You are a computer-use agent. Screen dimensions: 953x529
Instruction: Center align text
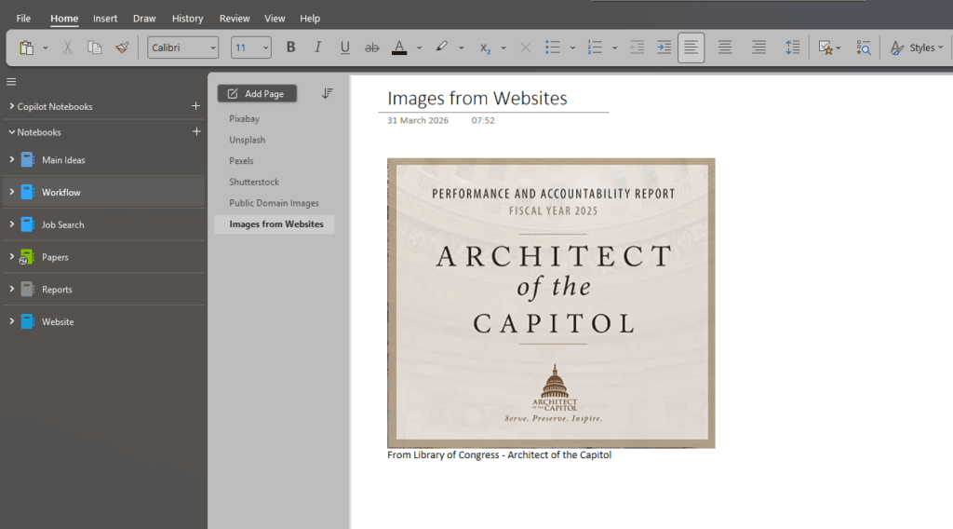(x=724, y=47)
